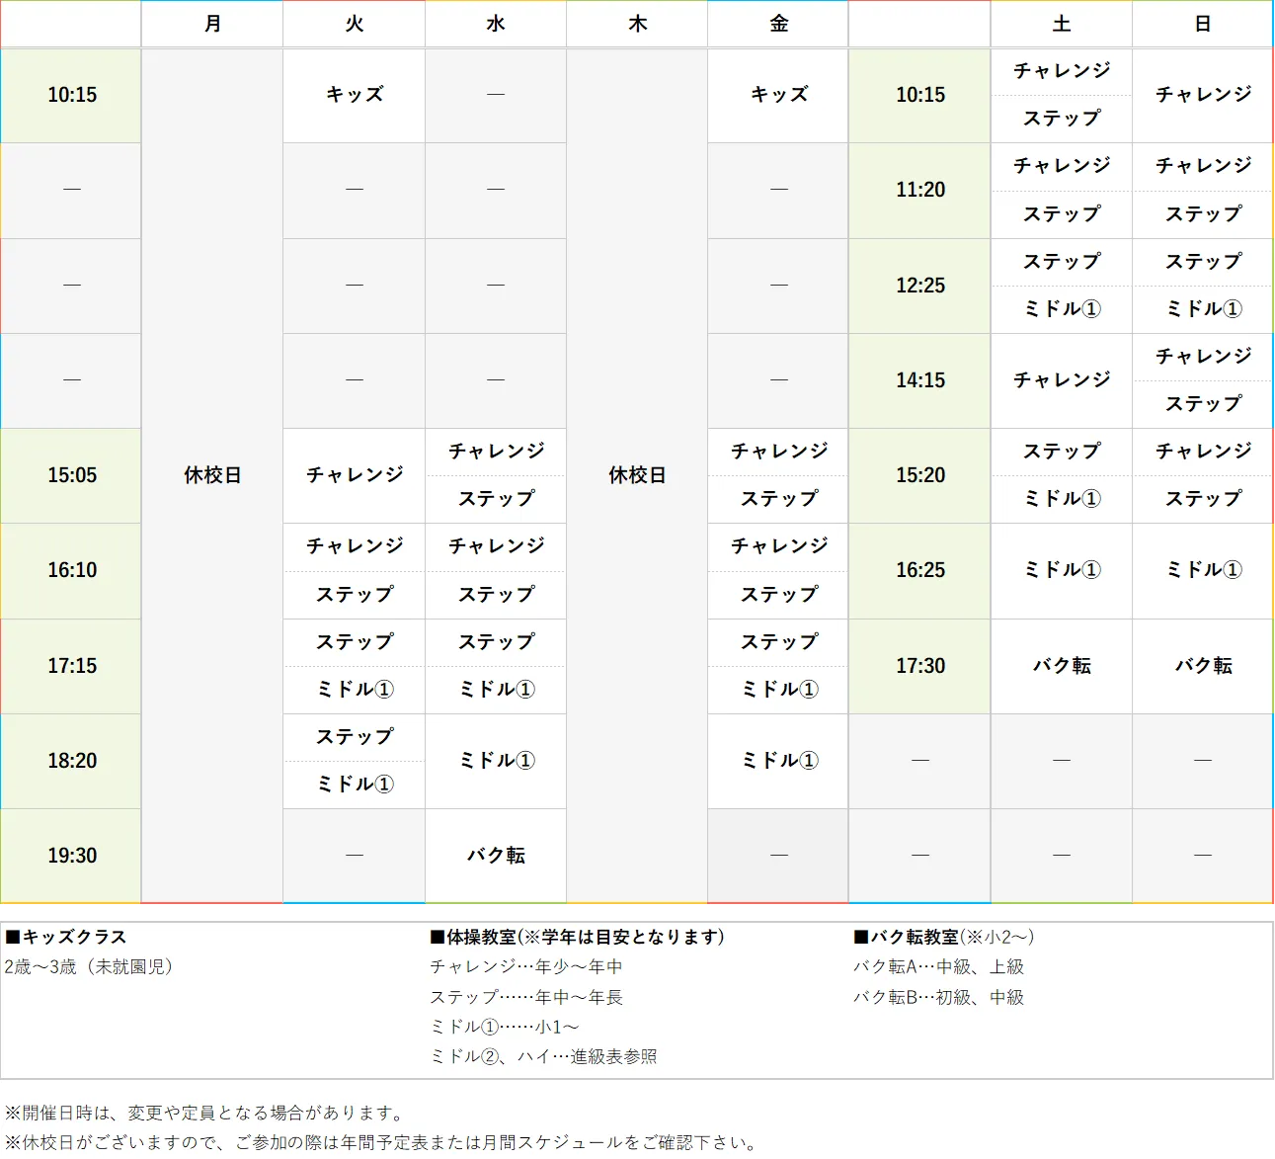This screenshot has height=1159, width=1275.
Task: Click the 土 column header
Action: click(1061, 24)
